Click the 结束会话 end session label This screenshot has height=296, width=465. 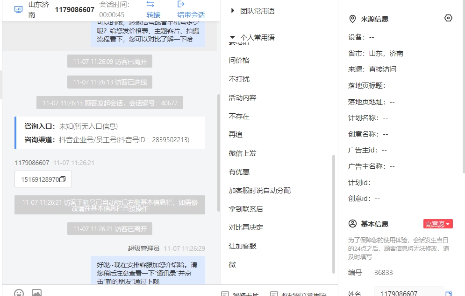pos(191,15)
